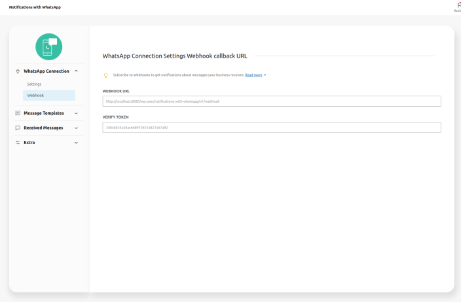Click the external link arrow after Read more
Image resolution: width=461 pixels, height=302 pixels.
click(x=265, y=75)
